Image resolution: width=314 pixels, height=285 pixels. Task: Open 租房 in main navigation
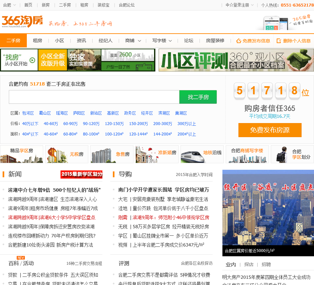(37, 41)
